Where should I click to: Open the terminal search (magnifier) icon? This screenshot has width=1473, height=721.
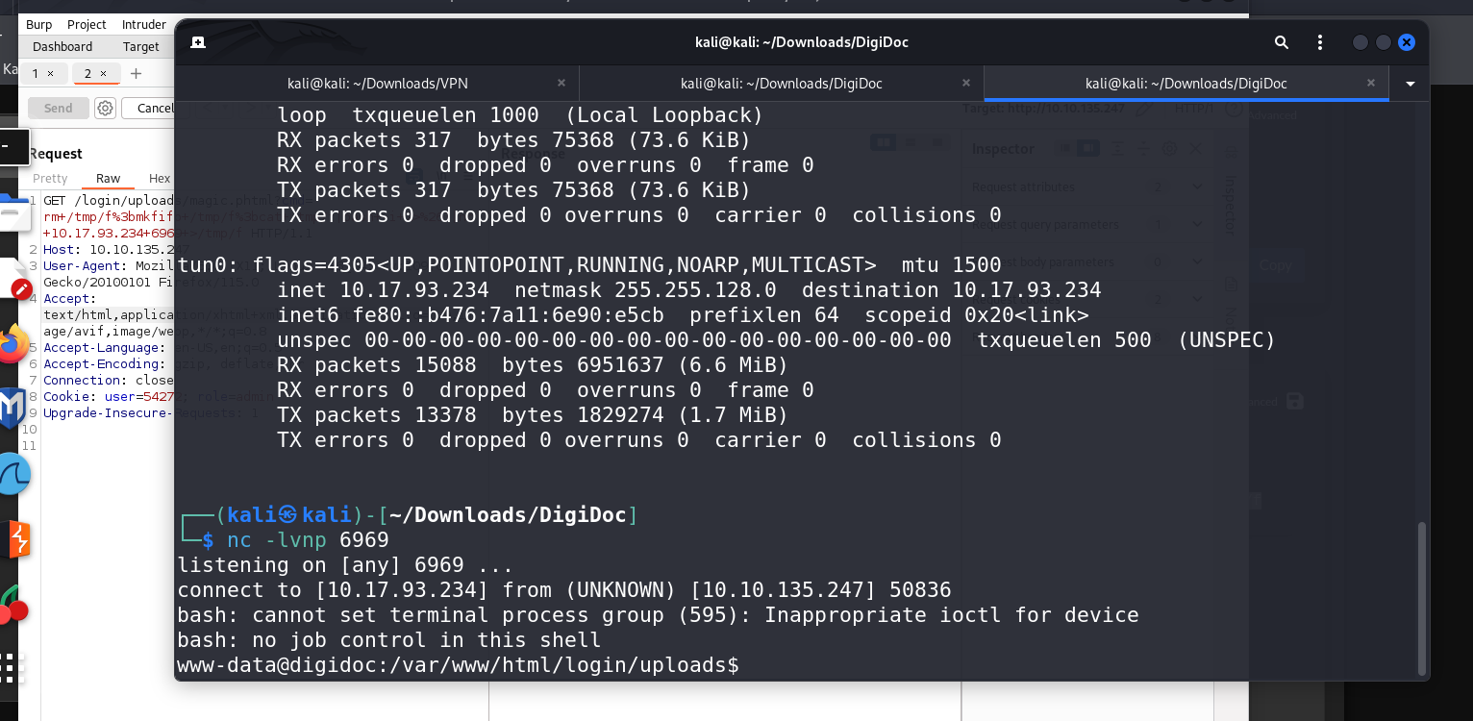pyautogui.click(x=1282, y=42)
